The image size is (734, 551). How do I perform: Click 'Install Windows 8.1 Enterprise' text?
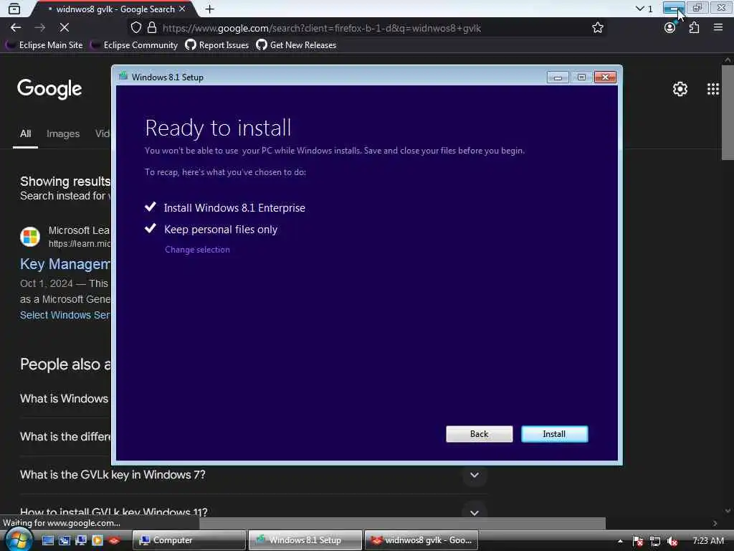(x=234, y=208)
